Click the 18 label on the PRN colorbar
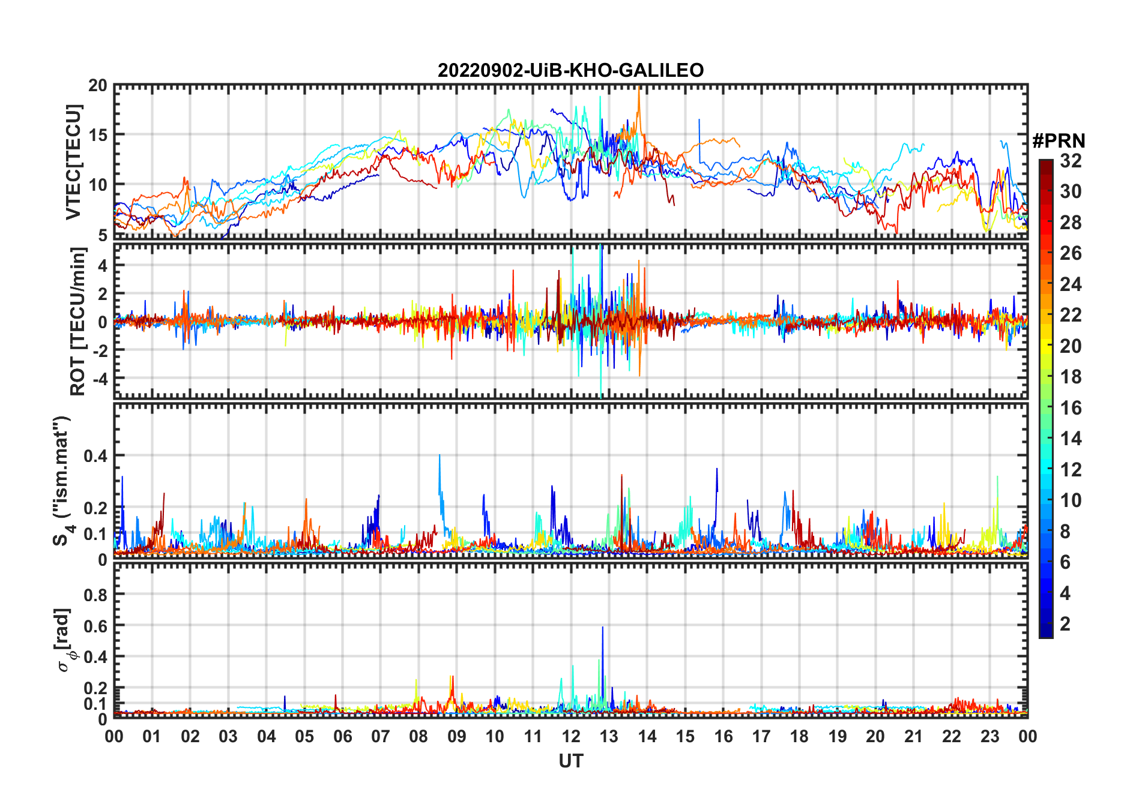Image resolution: width=1142 pixels, height=798 pixels. (x=1071, y=377)
